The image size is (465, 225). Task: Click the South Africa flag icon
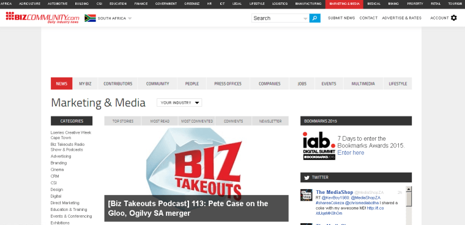pyautogui.click(x=90, y=18)
